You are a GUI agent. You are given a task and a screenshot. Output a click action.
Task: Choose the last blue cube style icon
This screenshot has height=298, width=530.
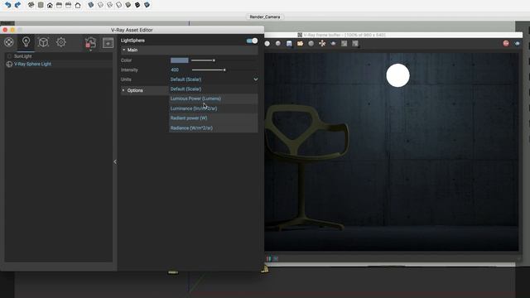coord(147,5)
